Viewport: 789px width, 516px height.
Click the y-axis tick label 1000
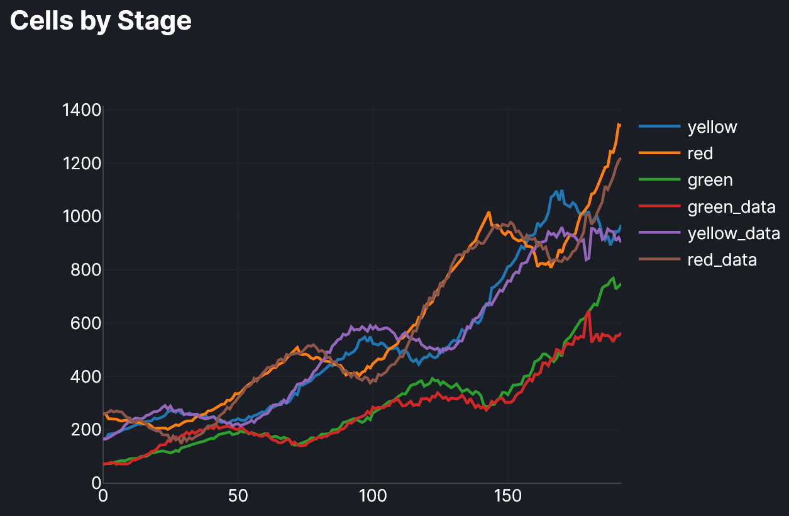(82, 217)
